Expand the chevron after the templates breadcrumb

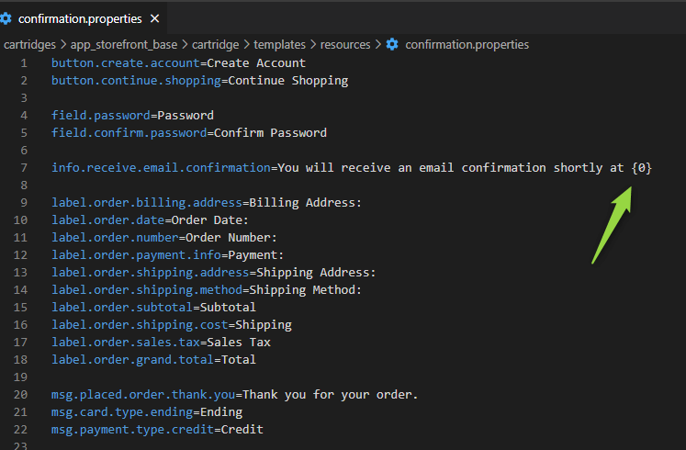[x=313, y=45]
